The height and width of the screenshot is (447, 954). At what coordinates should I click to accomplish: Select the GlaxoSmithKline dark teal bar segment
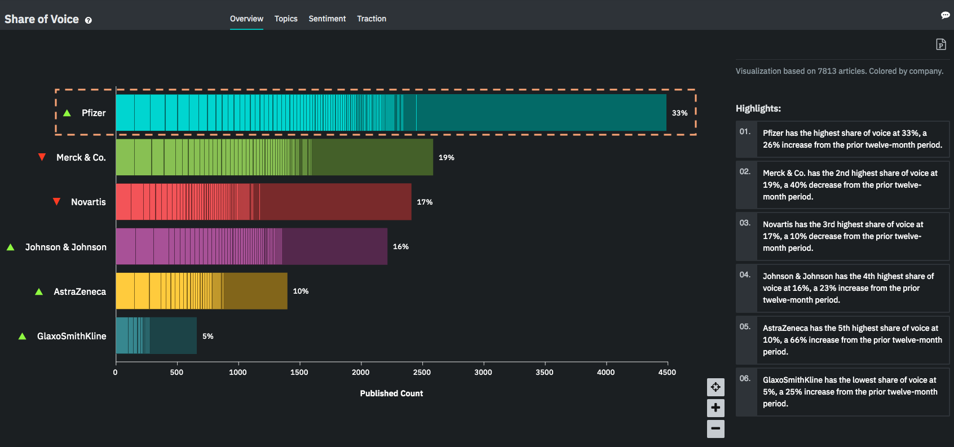[173, 335]
